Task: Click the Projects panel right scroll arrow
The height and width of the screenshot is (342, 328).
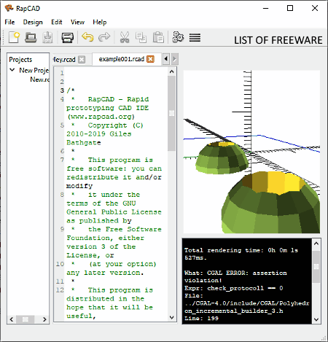Action: (44, 319)
